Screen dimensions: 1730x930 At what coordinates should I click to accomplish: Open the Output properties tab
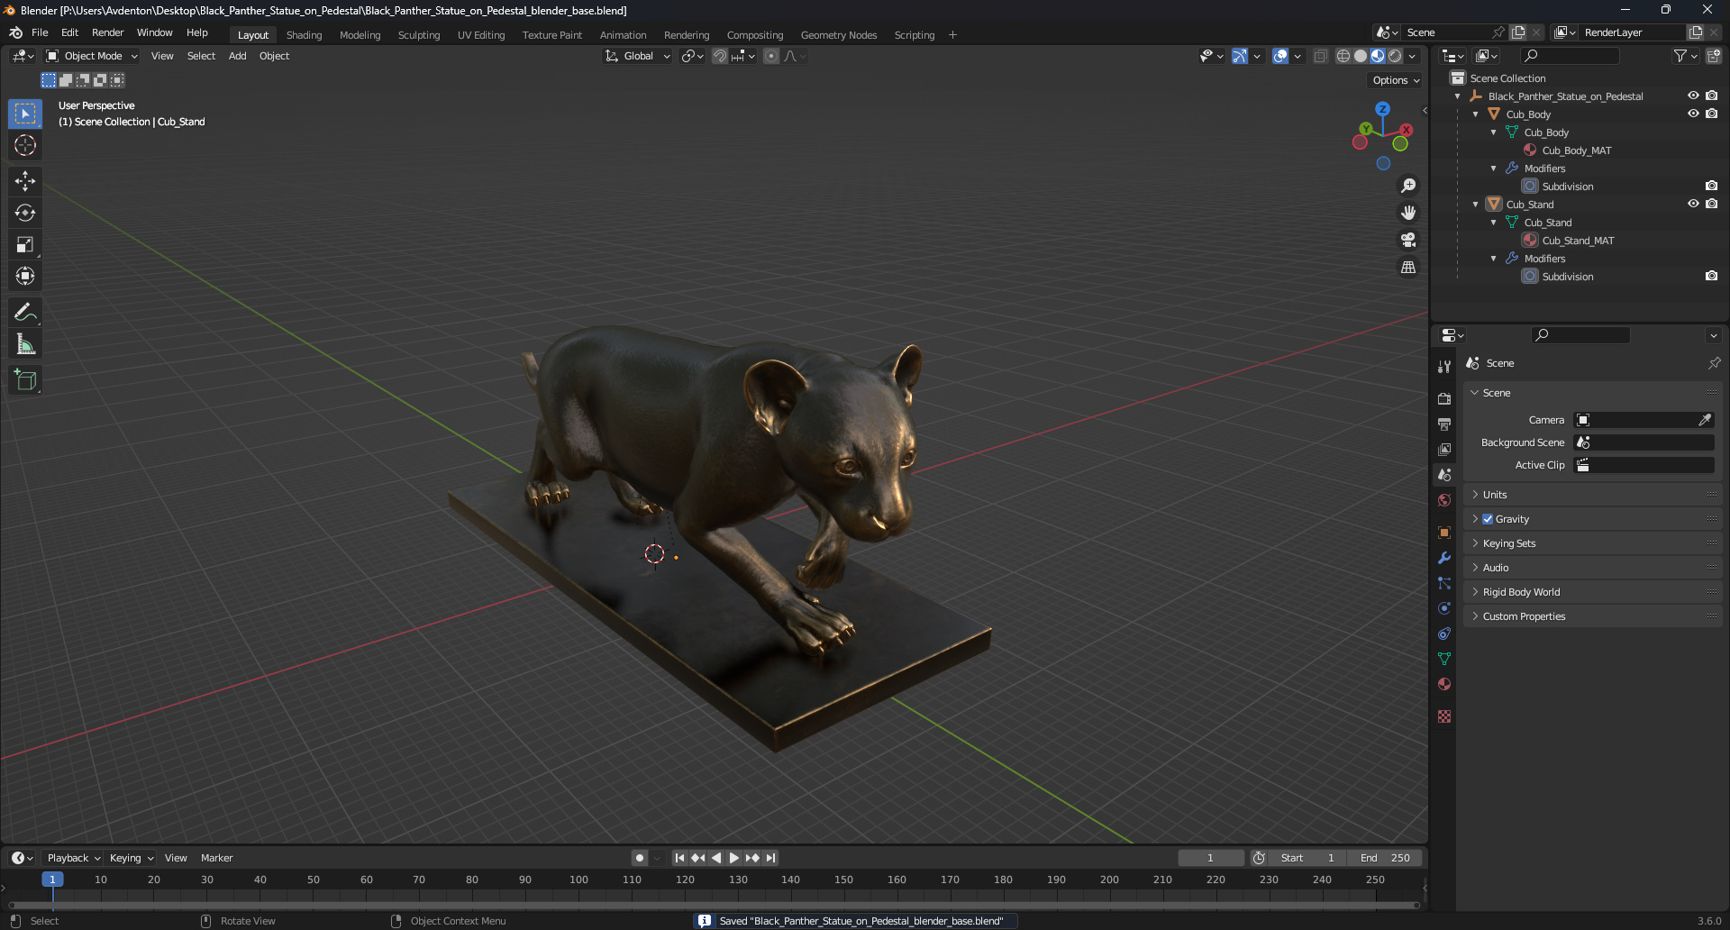1444,424
